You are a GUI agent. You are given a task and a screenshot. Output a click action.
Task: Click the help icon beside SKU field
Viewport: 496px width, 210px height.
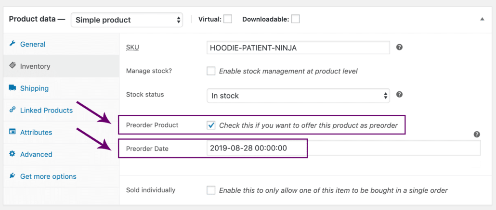(x=400, y=48)
